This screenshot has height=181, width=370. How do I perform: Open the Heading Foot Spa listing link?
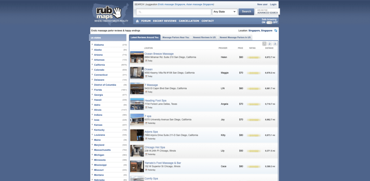155,100
